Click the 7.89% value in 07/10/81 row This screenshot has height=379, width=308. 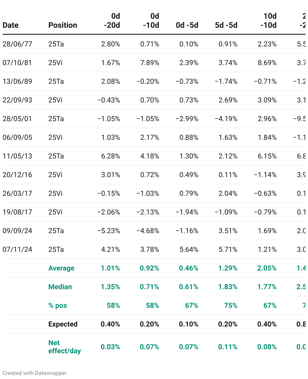tap(150, 63)
